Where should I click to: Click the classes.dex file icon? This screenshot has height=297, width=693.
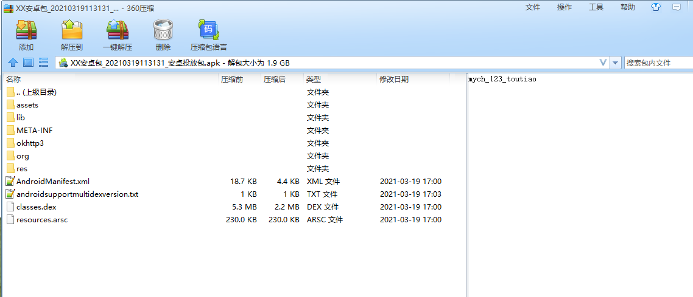point(10,207)
